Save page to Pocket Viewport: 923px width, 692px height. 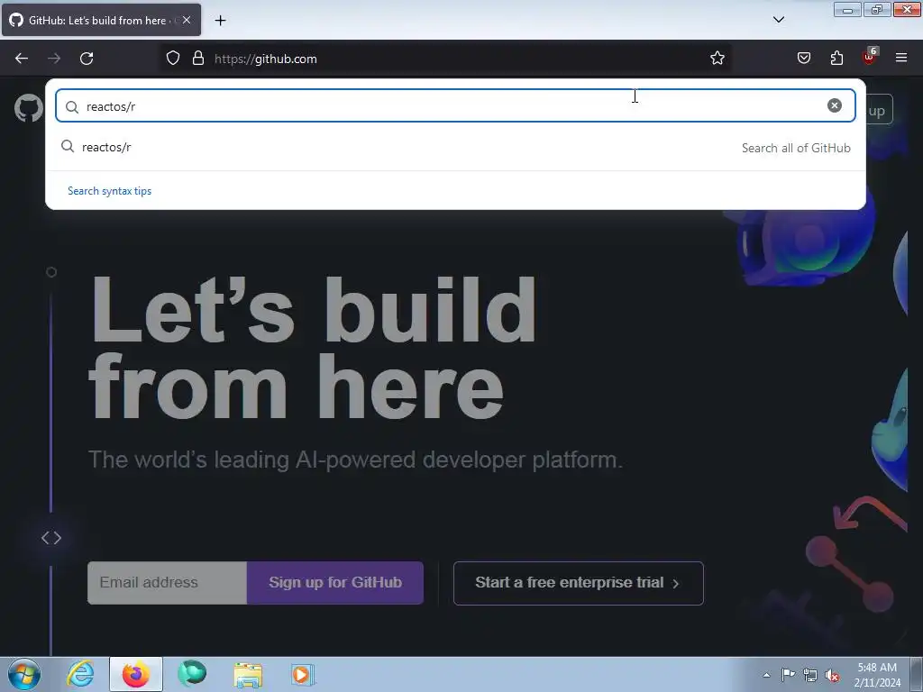[804, 59]
